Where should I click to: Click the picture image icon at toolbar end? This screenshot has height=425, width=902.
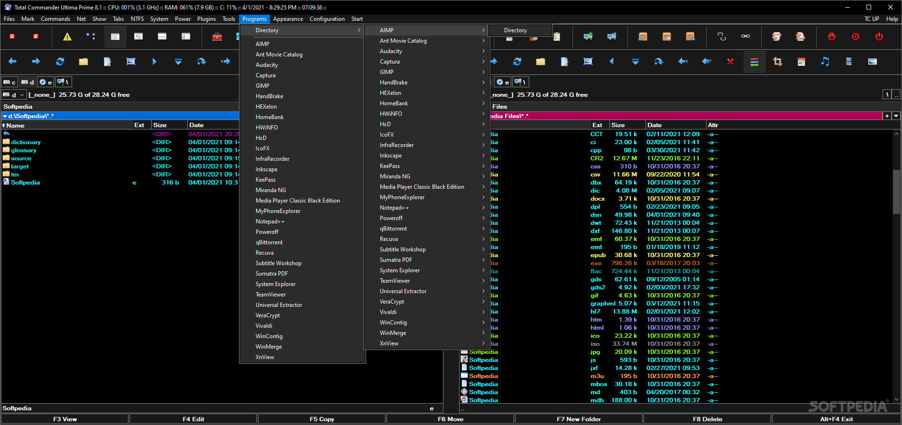[873, 62]
